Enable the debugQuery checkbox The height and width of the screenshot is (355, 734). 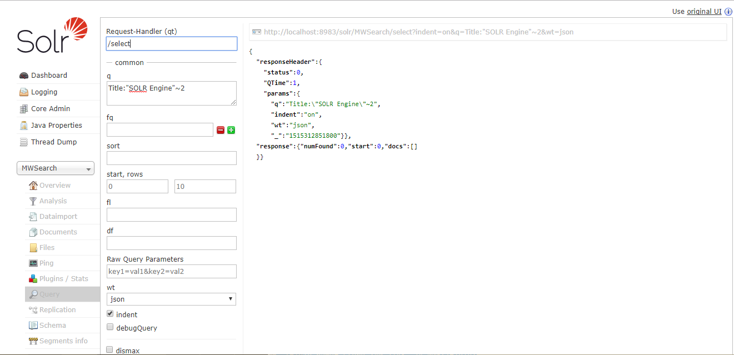point(110,327)
